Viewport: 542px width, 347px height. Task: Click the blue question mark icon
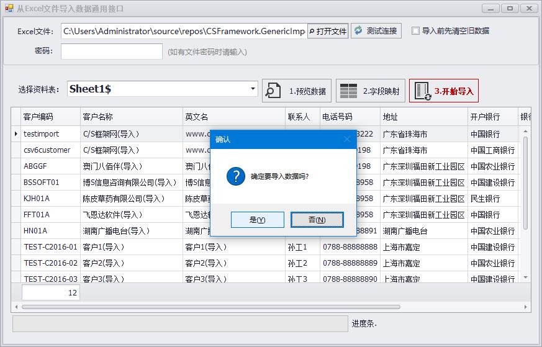[x=236, y=176]
